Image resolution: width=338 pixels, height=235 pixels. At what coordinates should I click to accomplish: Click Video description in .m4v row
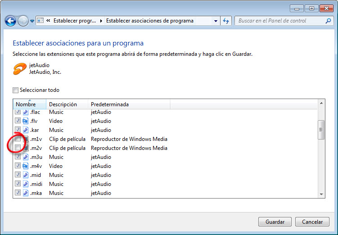point(56,166)
